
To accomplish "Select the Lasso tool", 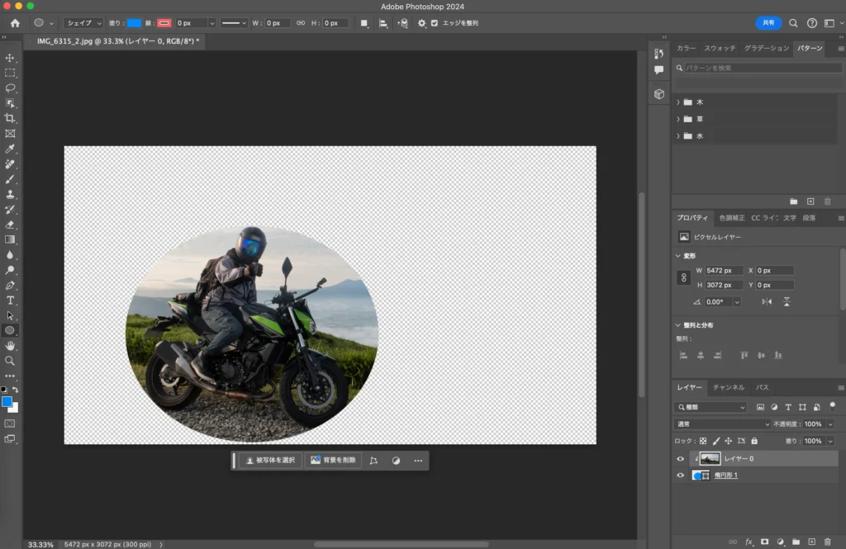I will point(10,88).
